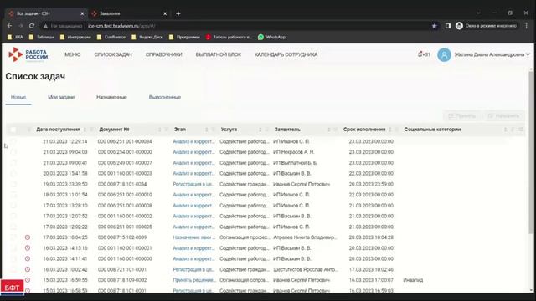The width and height of the screenshot is (536, 301).
Task: Click applicant Апрелев Никита Владимир...
Action: pyautogui.click(x=305, y=237)
